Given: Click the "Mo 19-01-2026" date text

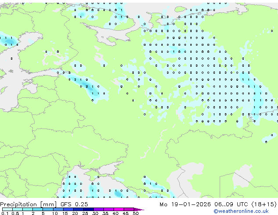Looking at the screenshot, I should [x=185, y=204].
